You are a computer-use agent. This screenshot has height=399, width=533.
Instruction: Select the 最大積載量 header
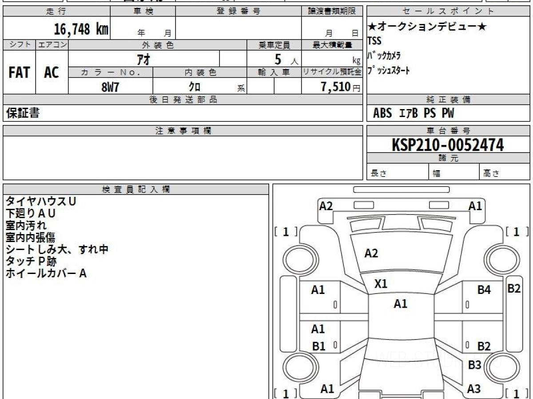pos(332,45)
